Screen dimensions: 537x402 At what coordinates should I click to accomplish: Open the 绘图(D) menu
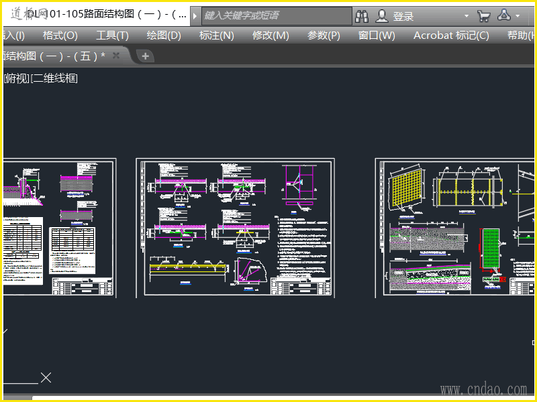point(164,36)
